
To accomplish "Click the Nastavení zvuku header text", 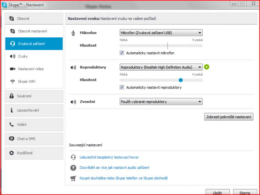I will point(112,18).
